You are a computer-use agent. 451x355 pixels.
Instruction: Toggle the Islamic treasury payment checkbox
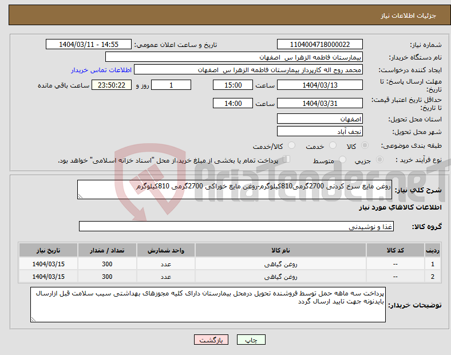coord(287,159)
